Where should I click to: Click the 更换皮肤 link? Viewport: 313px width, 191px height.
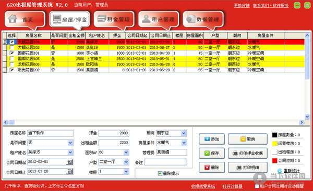click(242, 5)
